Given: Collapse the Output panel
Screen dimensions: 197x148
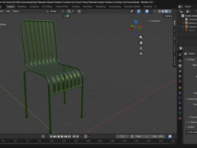Looking at the screenshot, I should [190, 127].
